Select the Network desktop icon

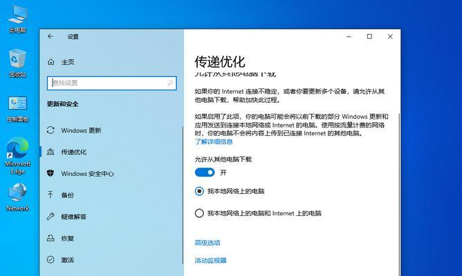(17, 197)
